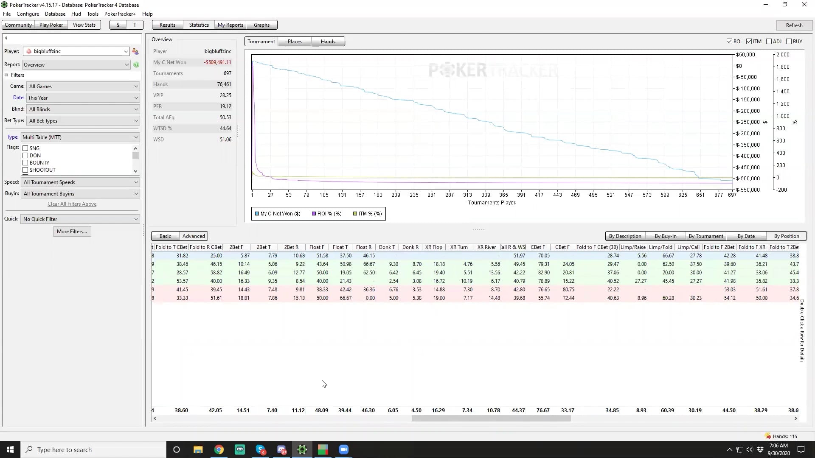Click Clear All Filters Above
Viewport: 815px width, 458px height.
[x=72, y=204]
